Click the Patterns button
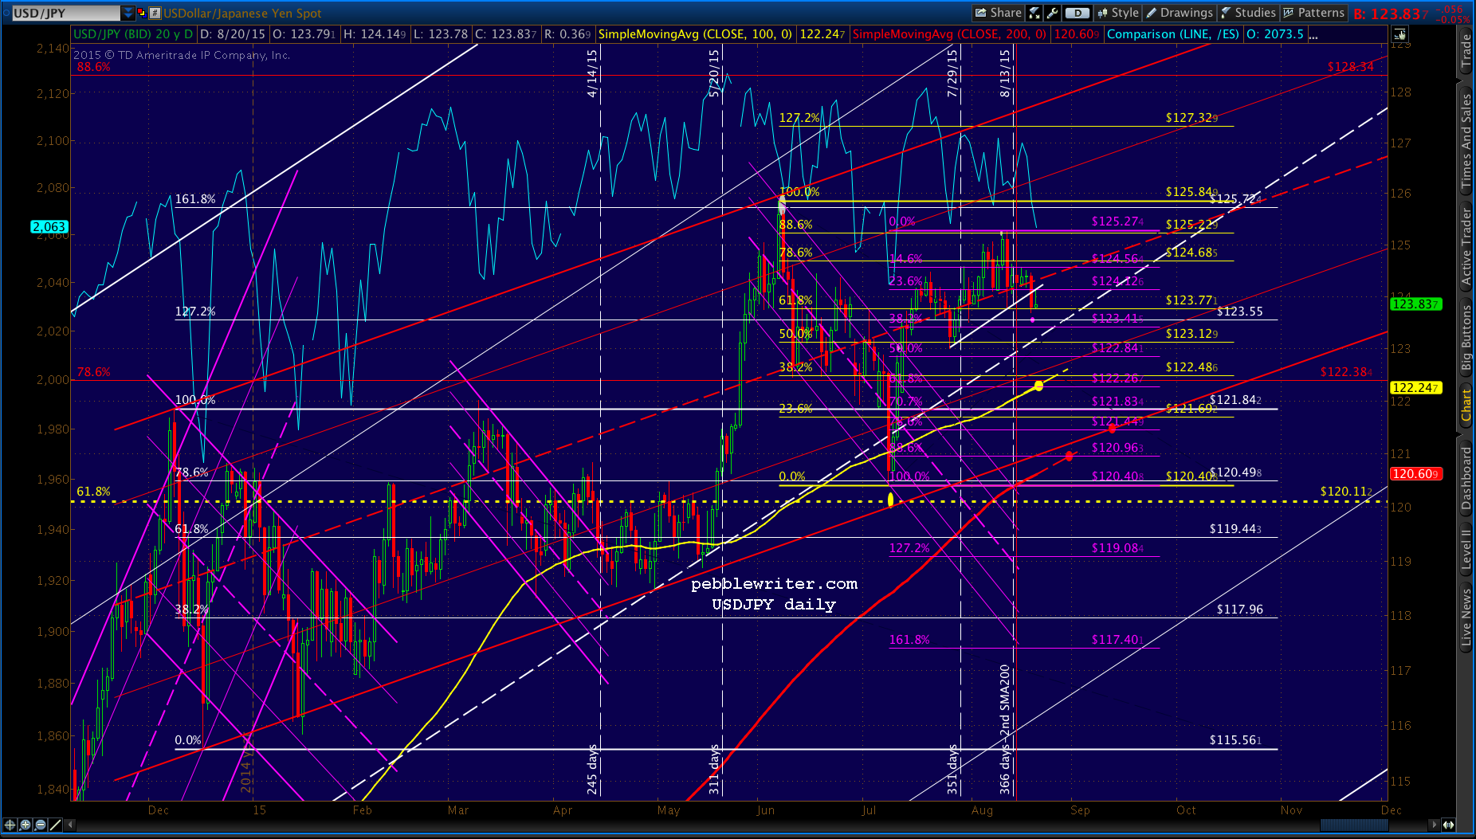 tap(1313, 13)
